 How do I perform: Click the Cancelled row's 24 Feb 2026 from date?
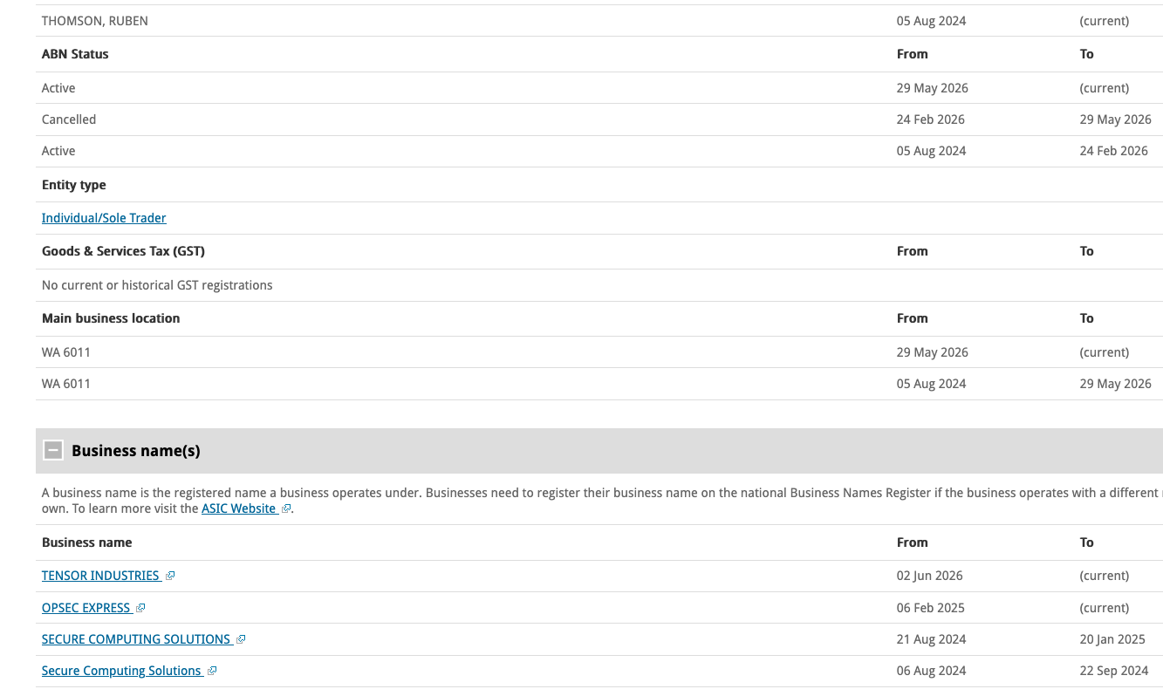tap(931, 119)
